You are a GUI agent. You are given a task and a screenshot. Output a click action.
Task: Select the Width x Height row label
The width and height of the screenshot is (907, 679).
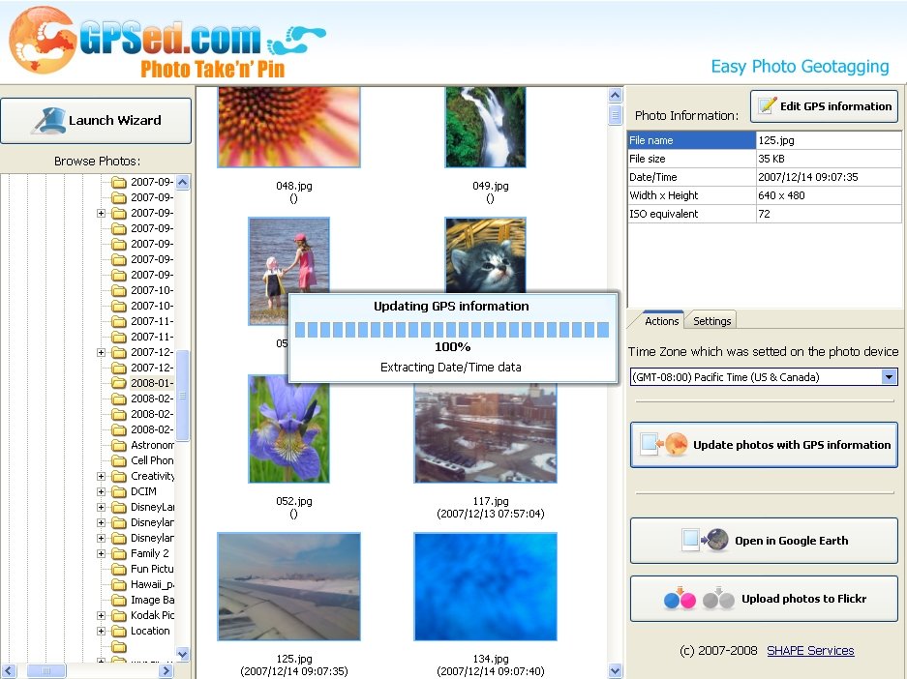pos(692,195)
